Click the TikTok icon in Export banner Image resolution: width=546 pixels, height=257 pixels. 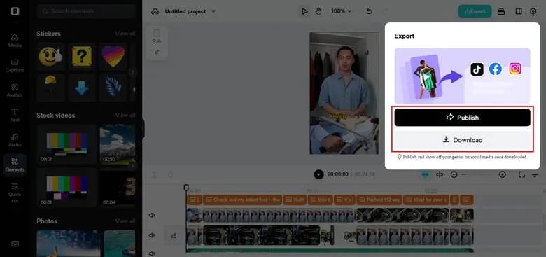tap(477, 69)
